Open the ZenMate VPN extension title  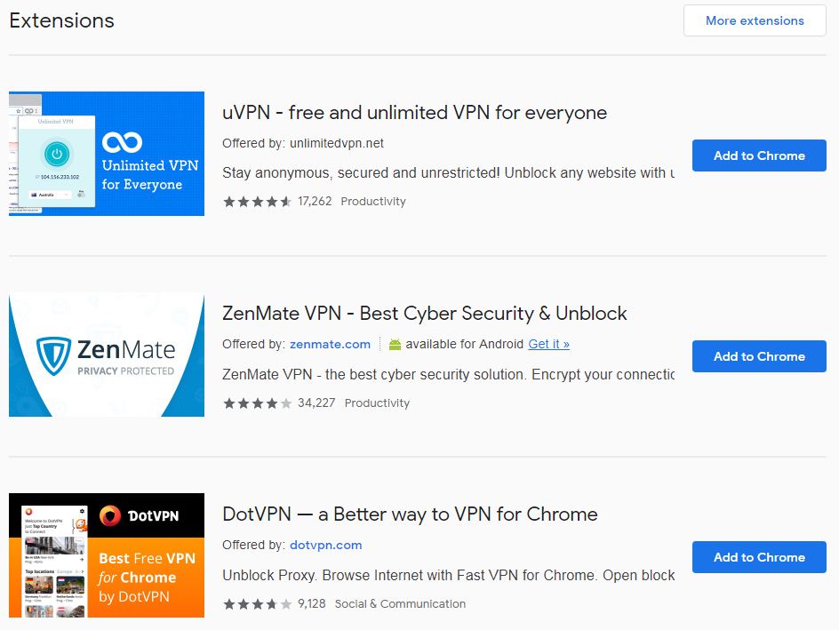pyautogui.click(x=424, y=314)
